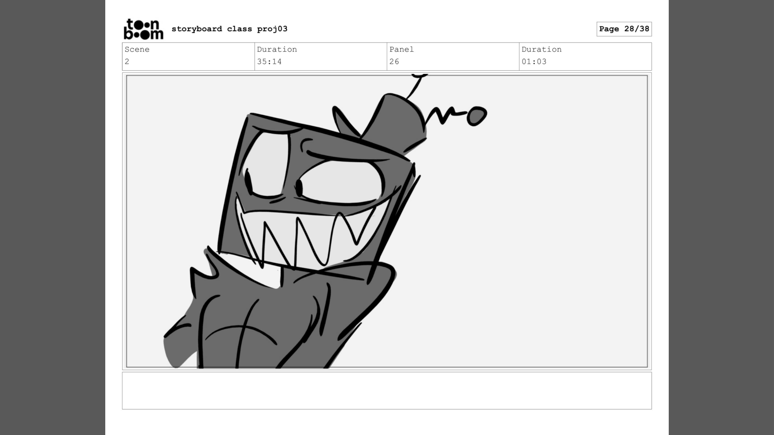Click inside the empty caption field

[387, 391]
